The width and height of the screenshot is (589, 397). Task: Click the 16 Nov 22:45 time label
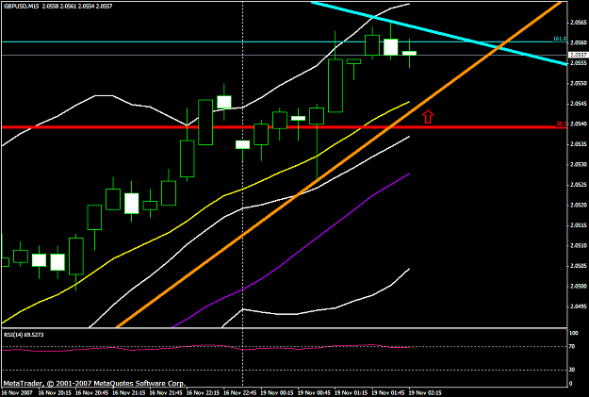[x=240, y=393]
